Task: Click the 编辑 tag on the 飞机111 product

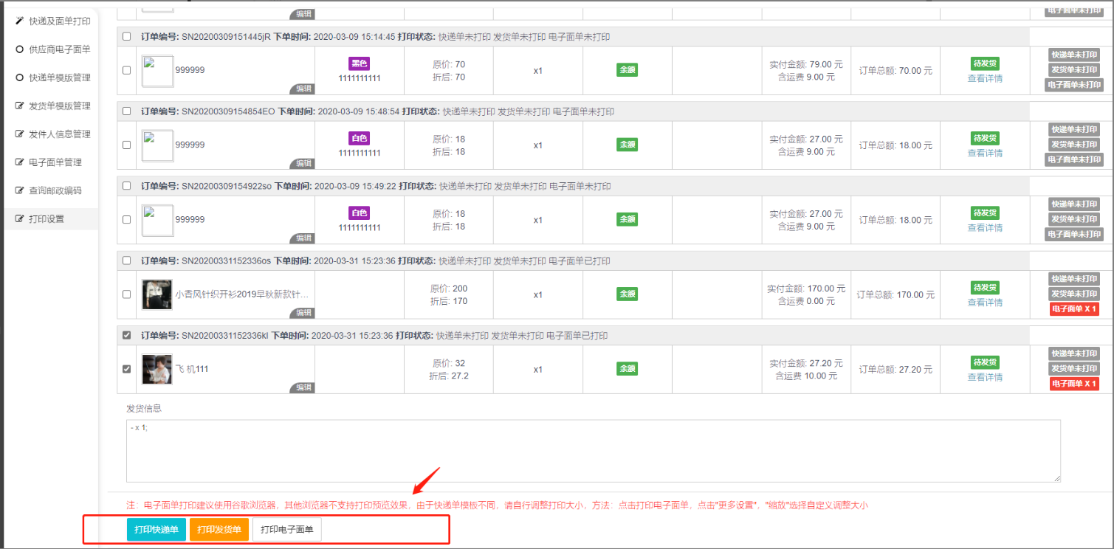Action: [x=303, y=387]
